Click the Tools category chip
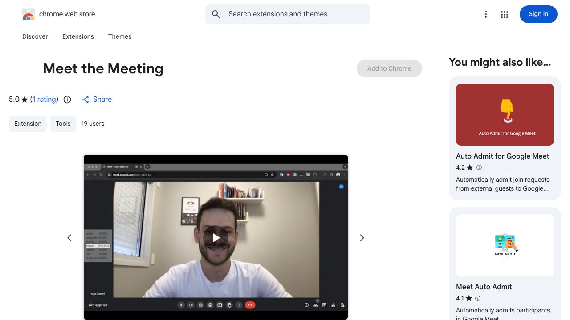This screenshot has height=320, width=570. click(63, 124)
